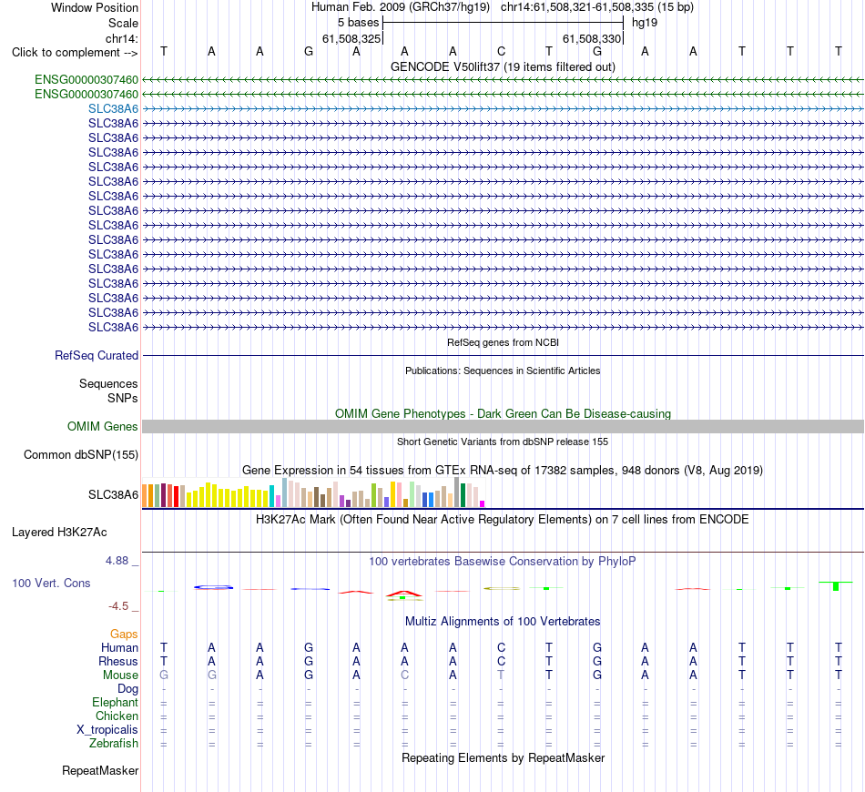Click the "Window Position" track label
The height and width of the screenshot is (792, 865).
(95, 7)
